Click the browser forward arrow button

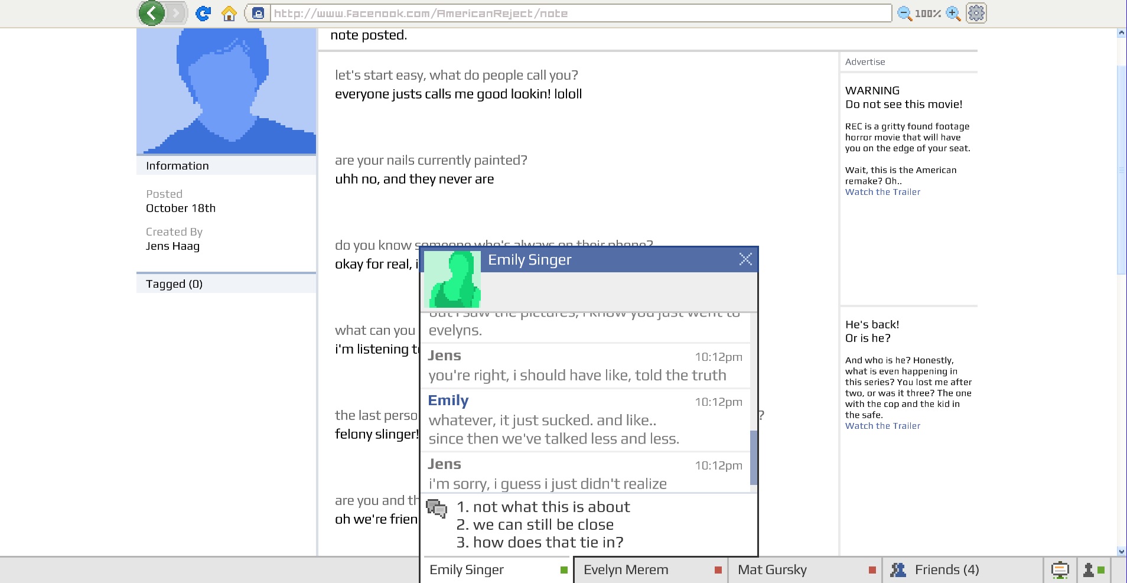(175, 13)
